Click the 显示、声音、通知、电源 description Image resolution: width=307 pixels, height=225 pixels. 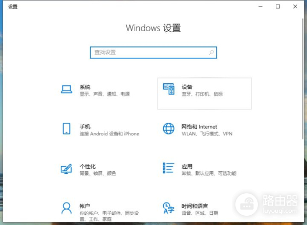tap(105, 94)
